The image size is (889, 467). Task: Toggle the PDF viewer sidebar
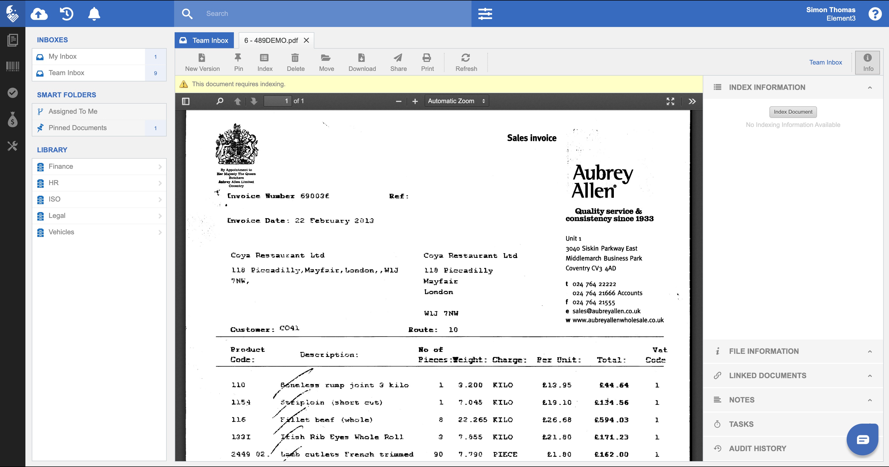pos(186,101)
